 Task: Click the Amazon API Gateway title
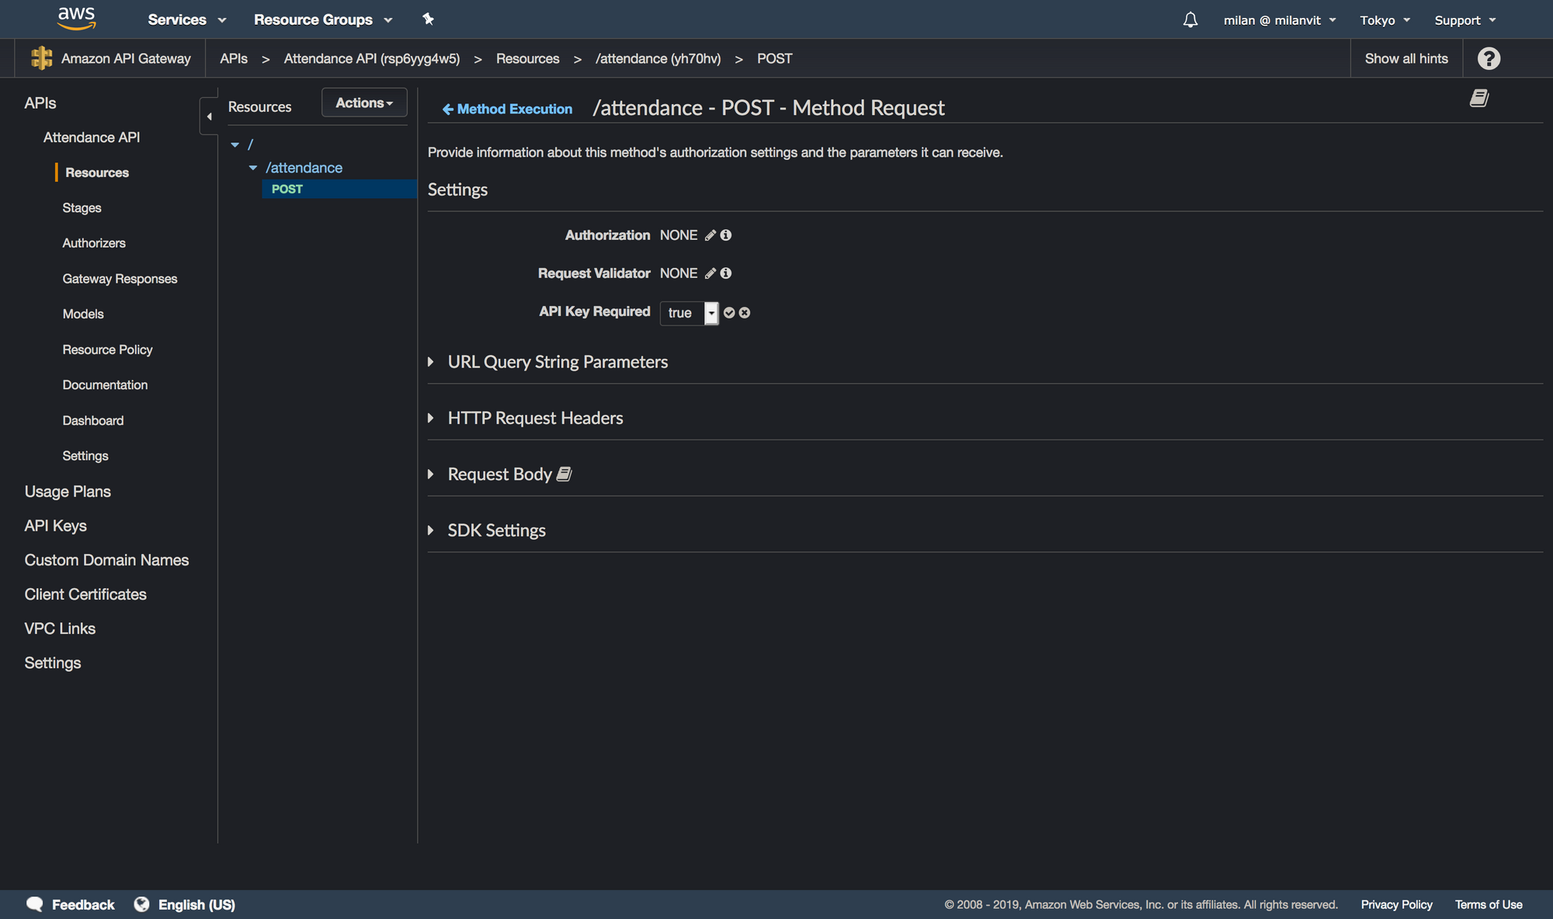(126, 58)
